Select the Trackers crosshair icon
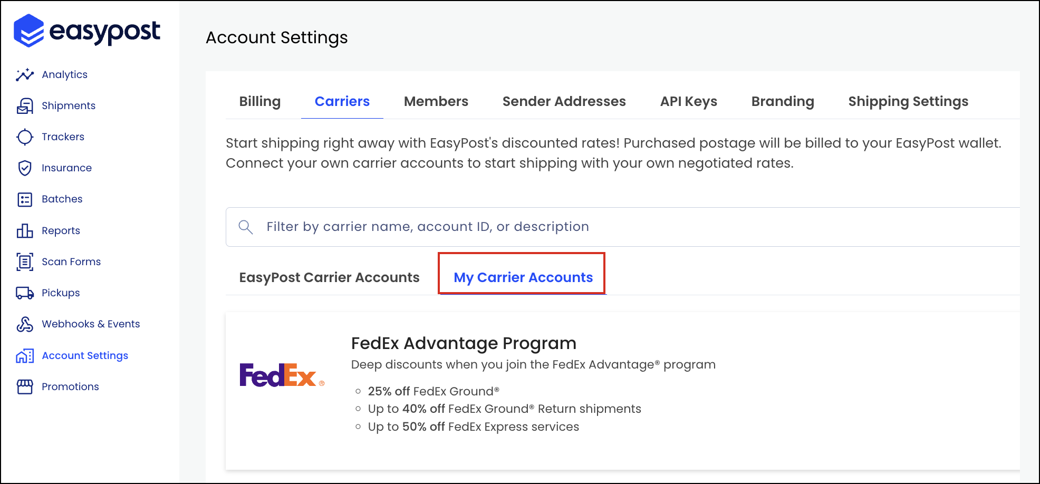This screenshot has width=1040, height=484. click(x=25, y=137)
